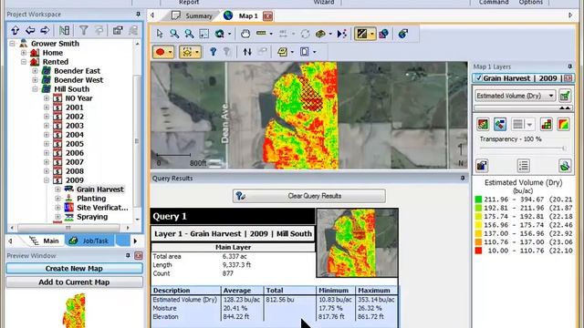The image size is (584, 328).
Task: Pin the Project Workspace panel
Action: pos(138,15)
